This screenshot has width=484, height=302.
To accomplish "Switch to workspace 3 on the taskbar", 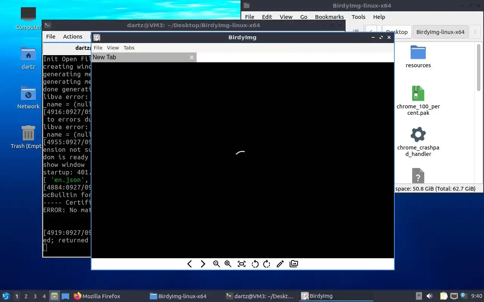I will pos(35,296).
